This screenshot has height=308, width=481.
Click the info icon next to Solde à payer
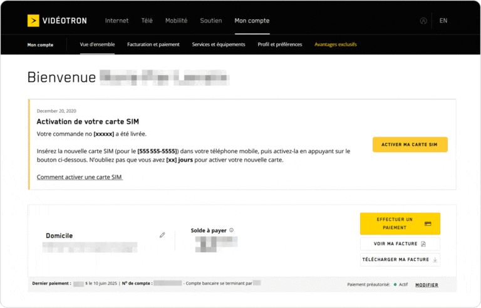click(232, 230)
